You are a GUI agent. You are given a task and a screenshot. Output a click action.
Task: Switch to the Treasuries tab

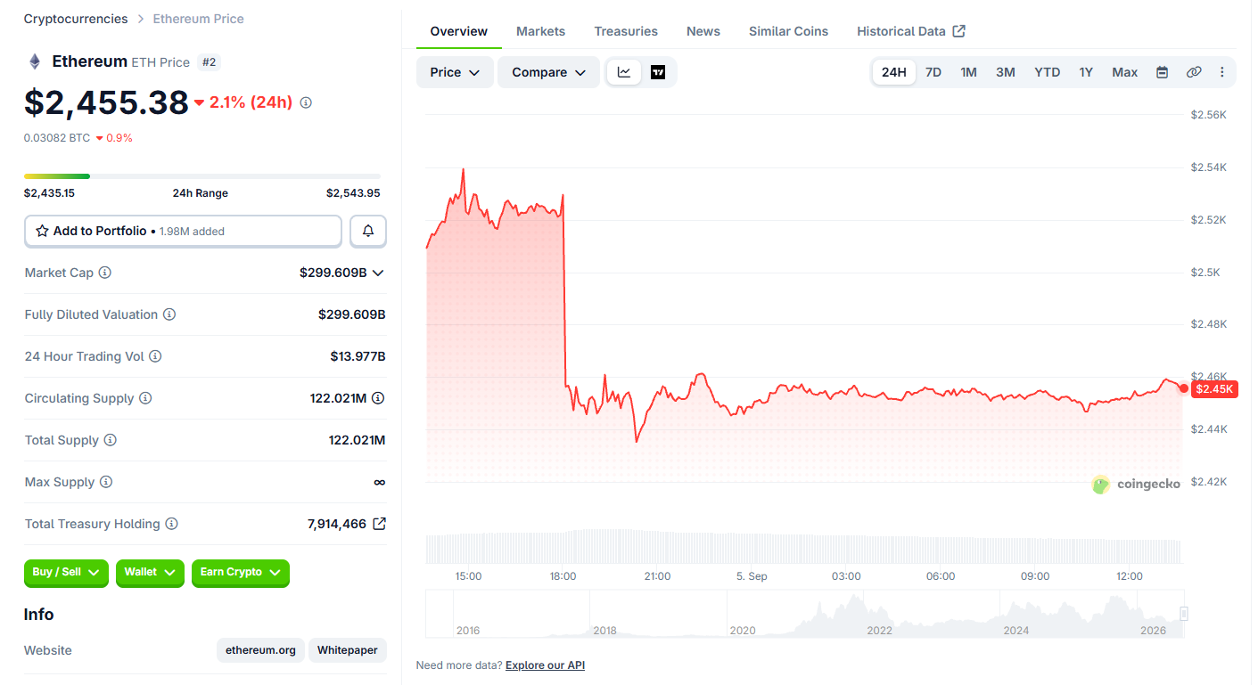[x=626, y=31]
